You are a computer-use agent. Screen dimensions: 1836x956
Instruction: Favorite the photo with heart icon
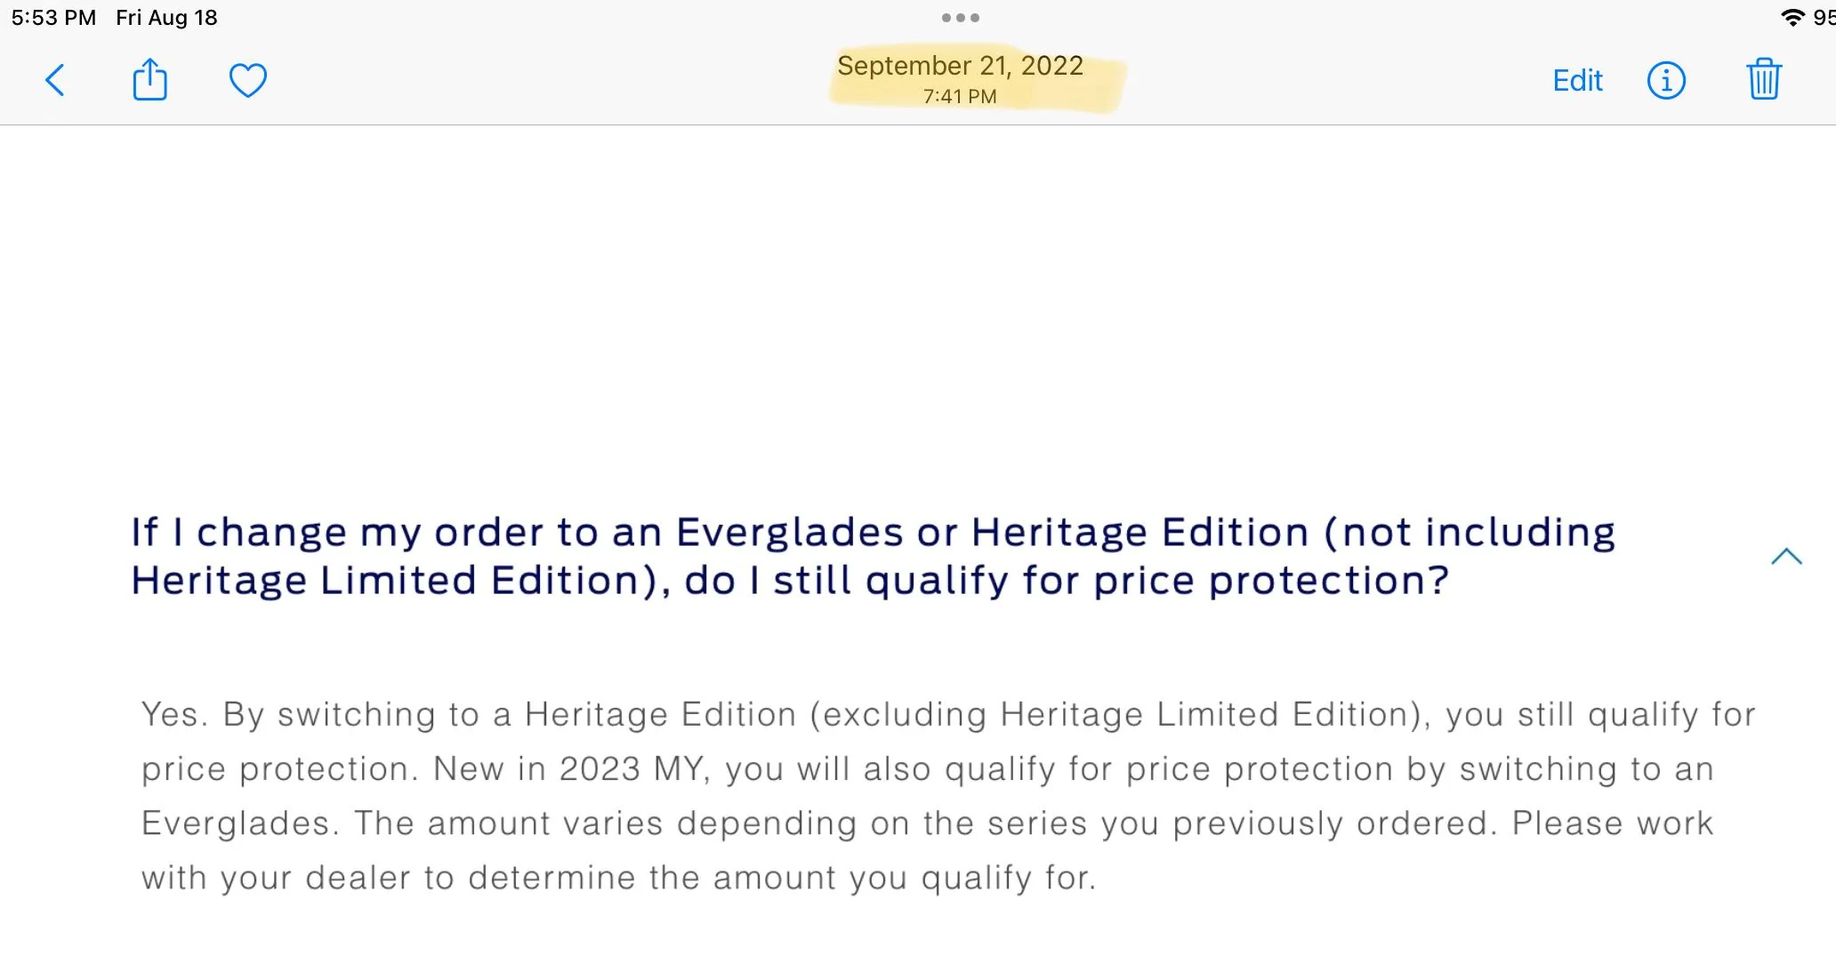coord(247,80)
